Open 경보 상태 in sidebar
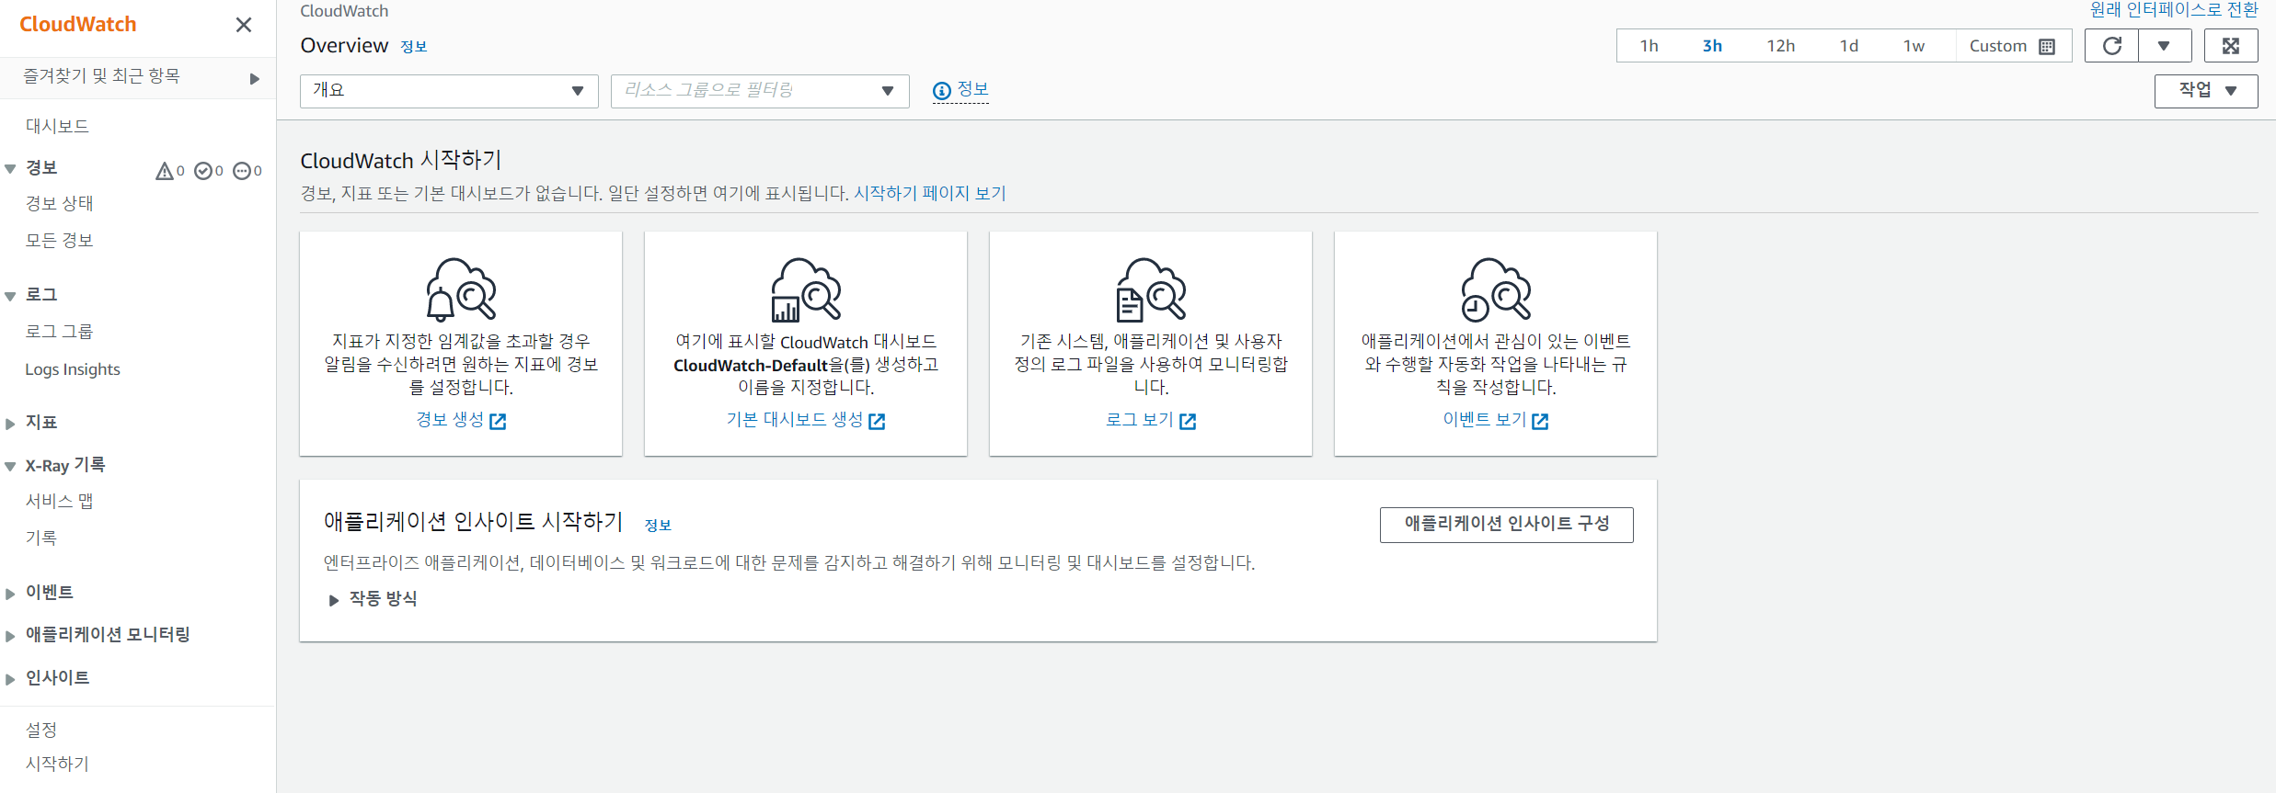Screen dimensions: 2276x793 click(x=60, y=203)
